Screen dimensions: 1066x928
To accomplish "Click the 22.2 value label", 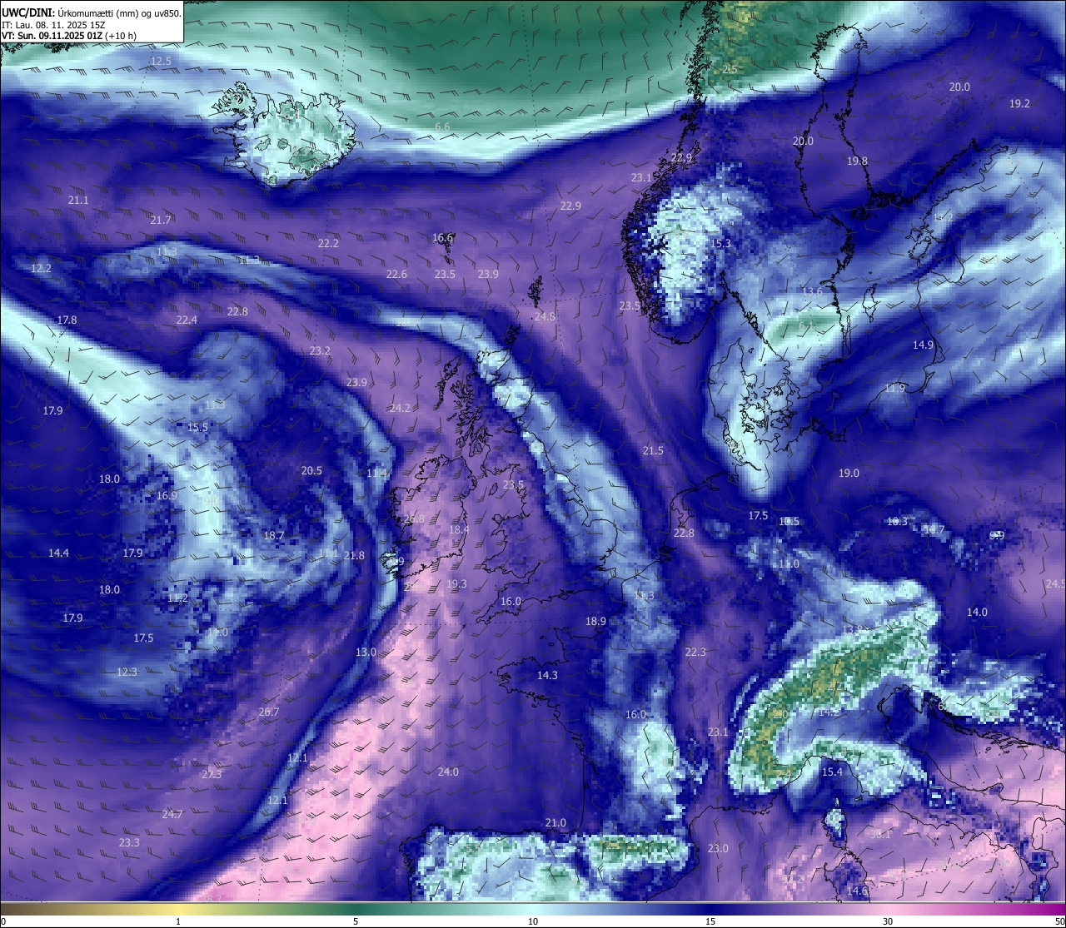I will click(x=328, y=243).
